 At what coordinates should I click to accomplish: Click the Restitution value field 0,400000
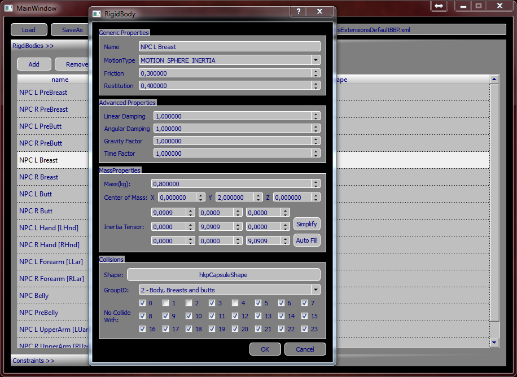225,86
